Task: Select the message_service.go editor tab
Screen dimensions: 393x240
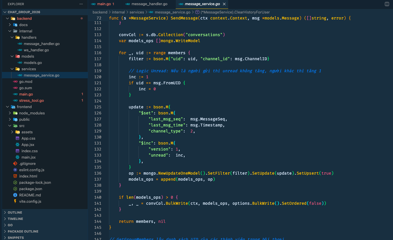Action: click(x=202, y=4)
